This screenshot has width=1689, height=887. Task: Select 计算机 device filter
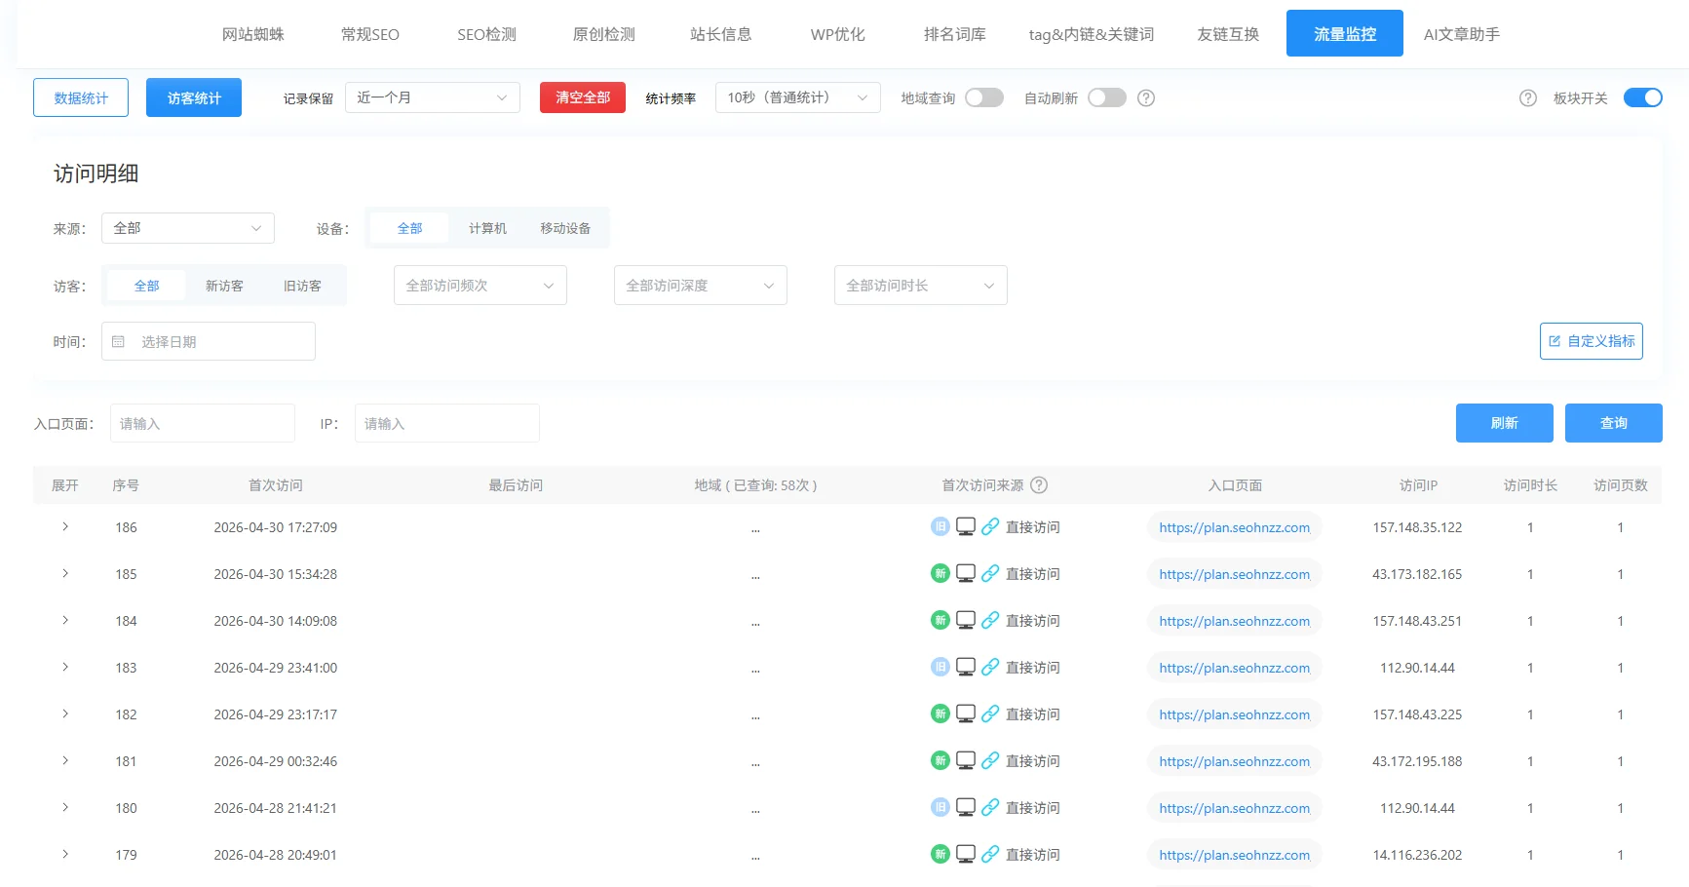tap(487, 228)
